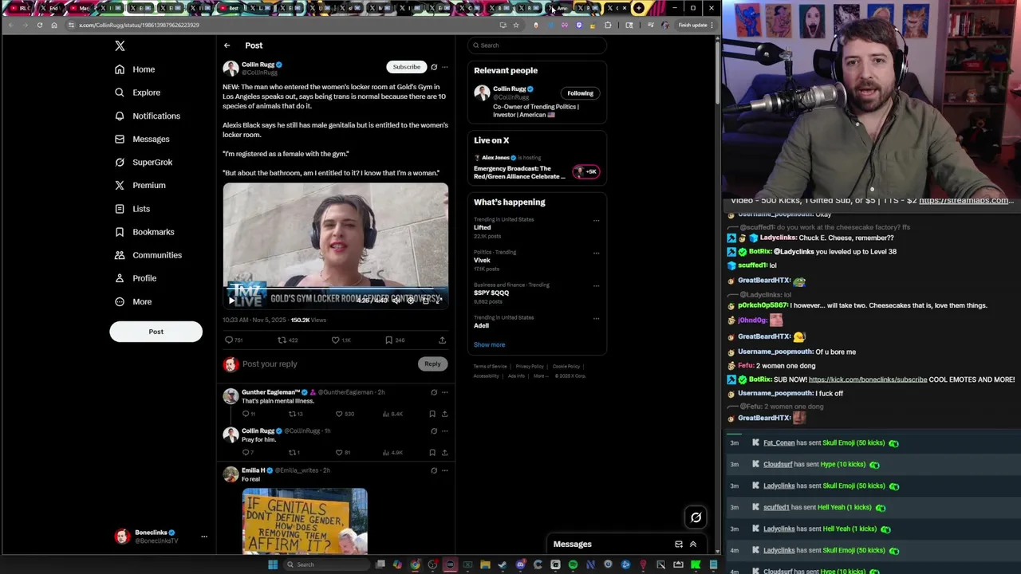The height and width of the screenshot is (574, 1021).
Task: Open more options on Gunther Eagleman's reply
Action: pos(445,392)
